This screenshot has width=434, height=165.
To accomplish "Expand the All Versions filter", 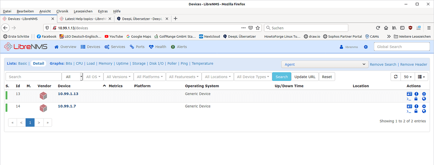I will [118, 77].
